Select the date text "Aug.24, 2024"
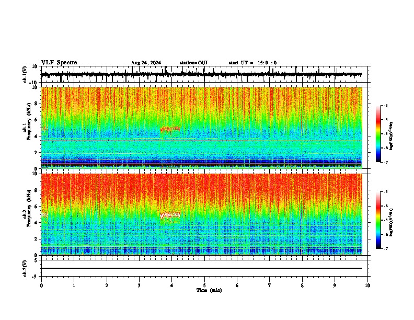 tap(146, 63)
